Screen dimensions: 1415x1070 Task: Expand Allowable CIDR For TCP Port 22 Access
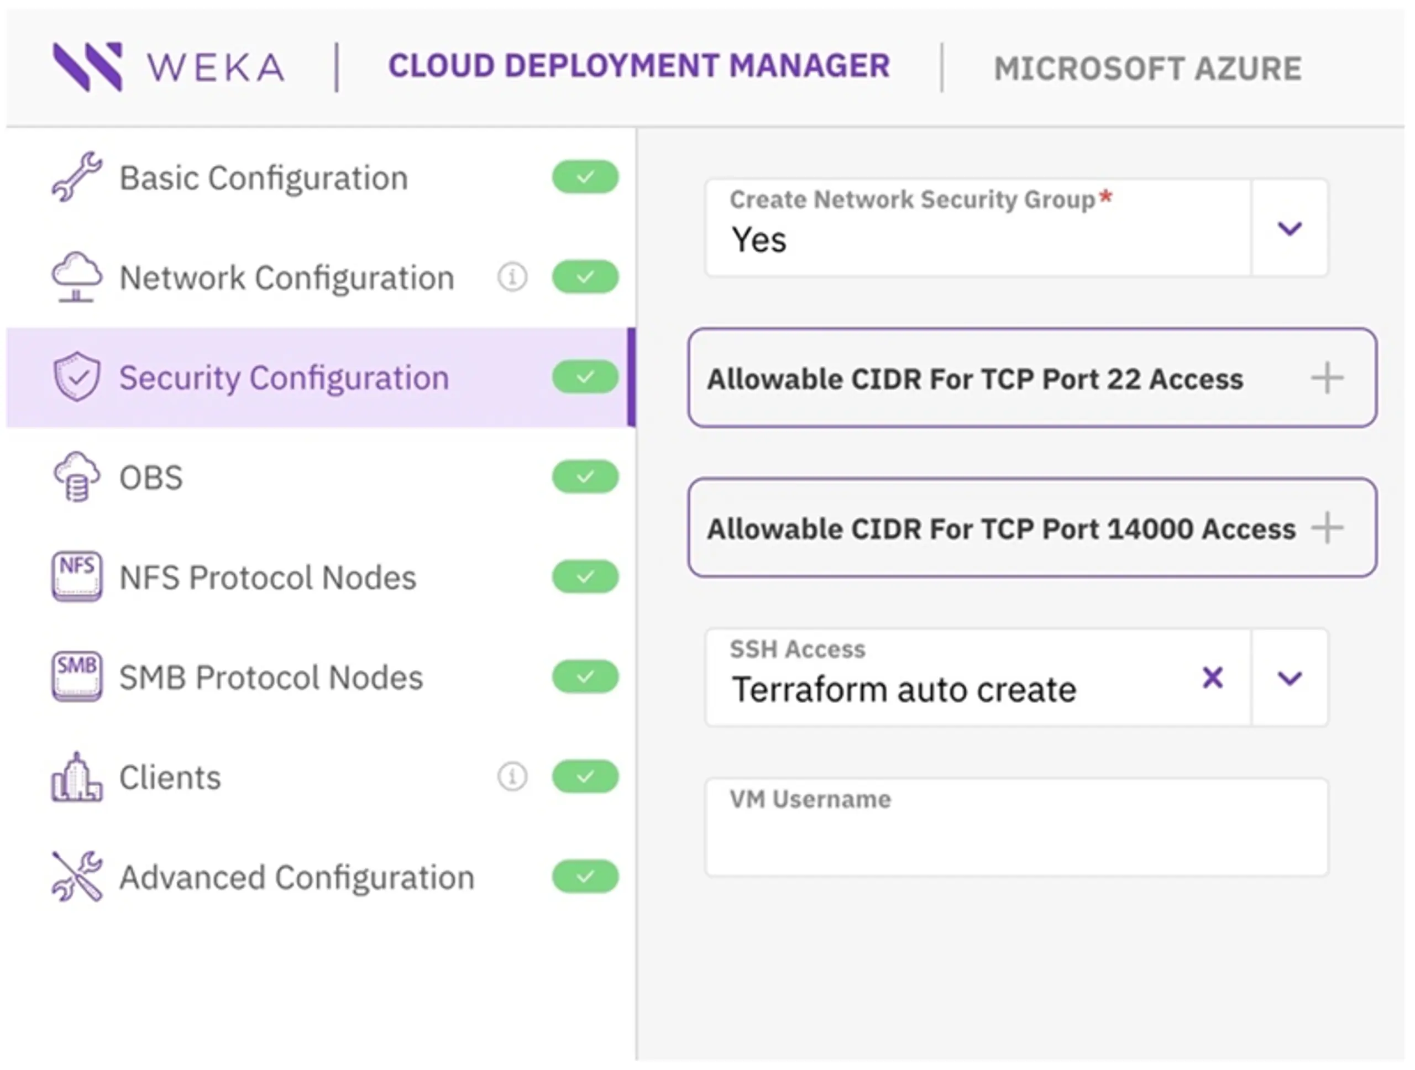pyautogui.click(x=1033, y=377)
